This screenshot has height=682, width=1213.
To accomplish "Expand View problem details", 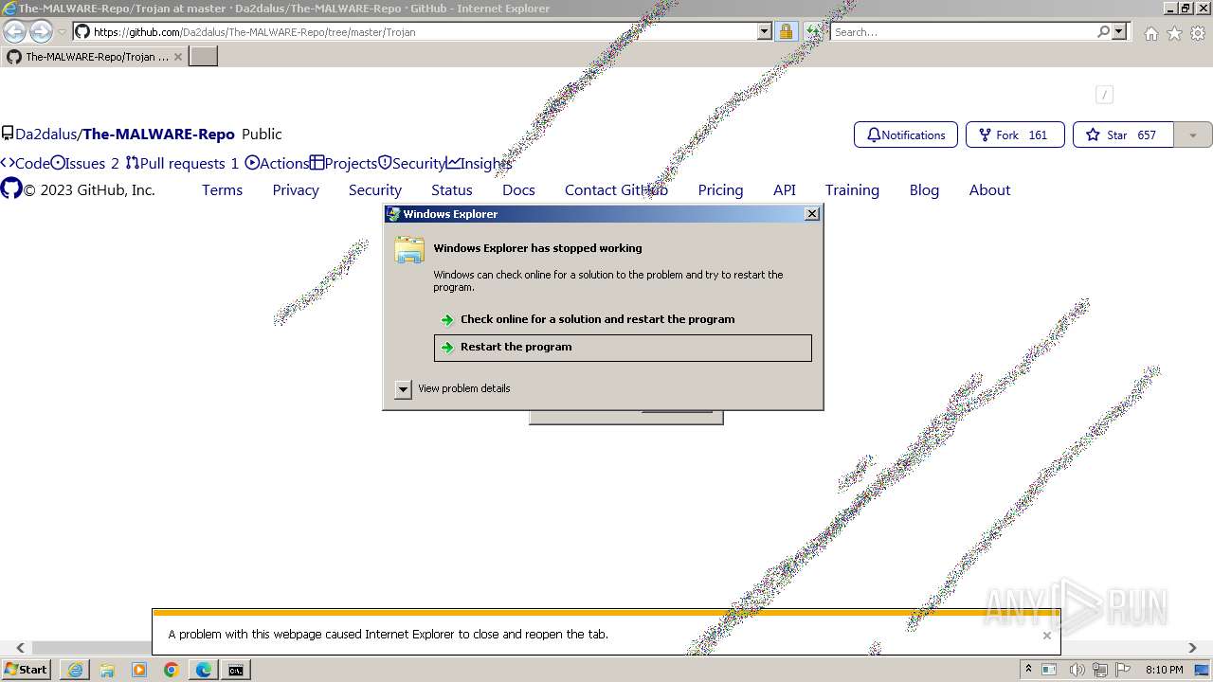I will (x=403, y=388).
